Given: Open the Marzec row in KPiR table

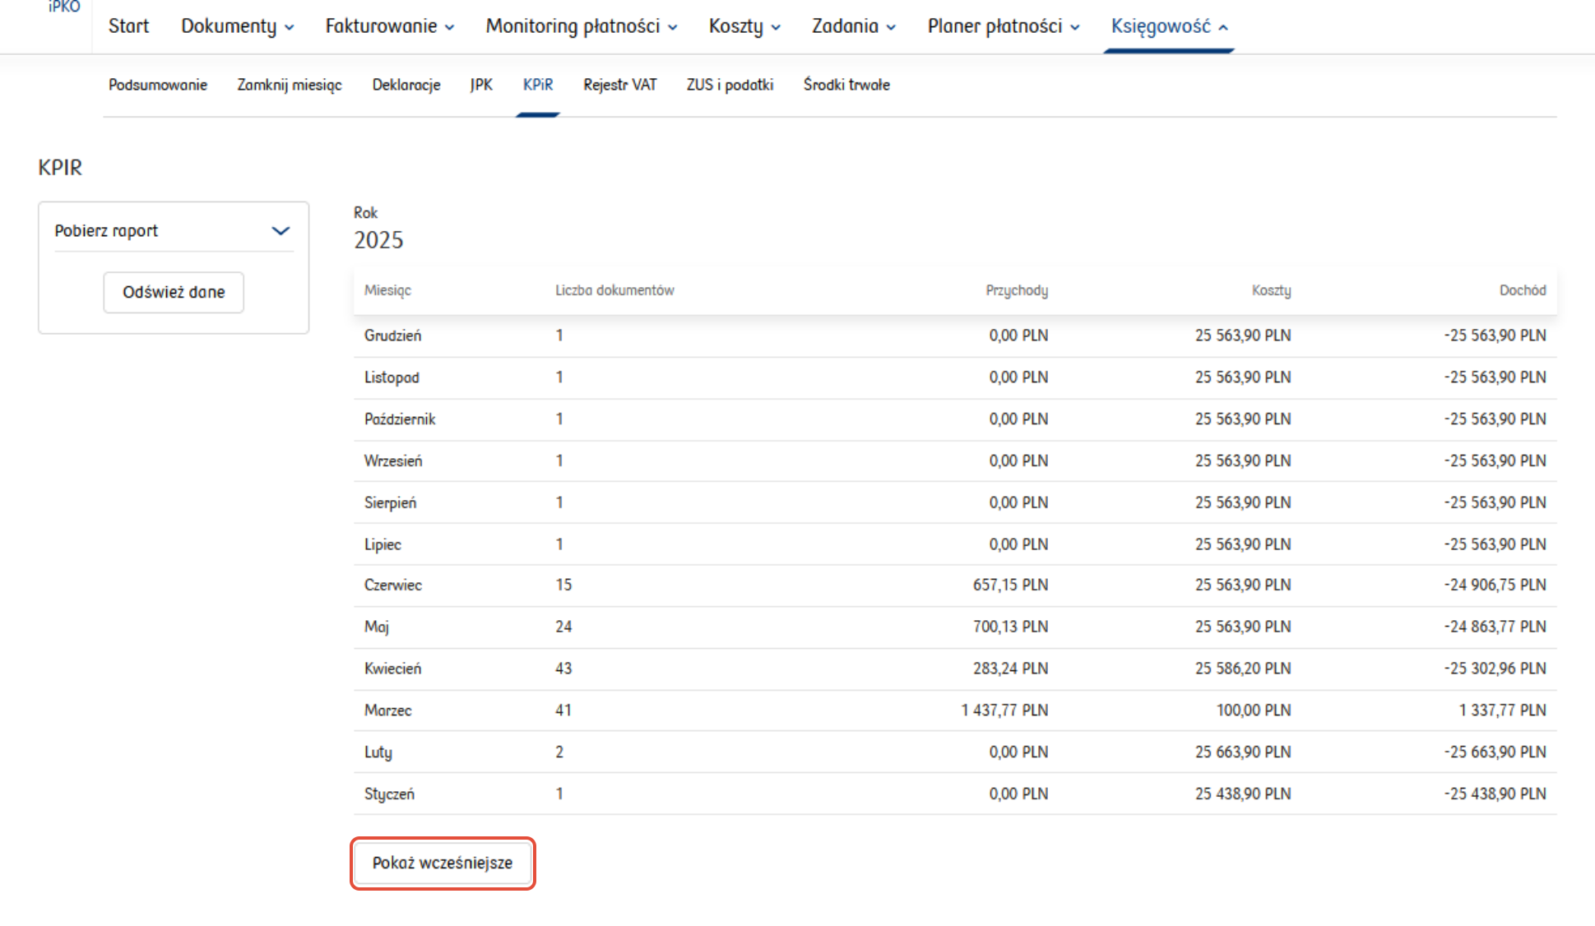Looking at the screenshot, I should click(x=388, y=711).
